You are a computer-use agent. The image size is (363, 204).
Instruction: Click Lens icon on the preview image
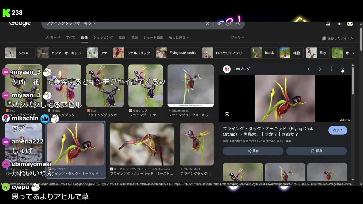(227, 114)
